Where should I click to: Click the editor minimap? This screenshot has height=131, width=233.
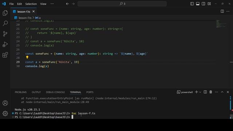tap(221, 24)
